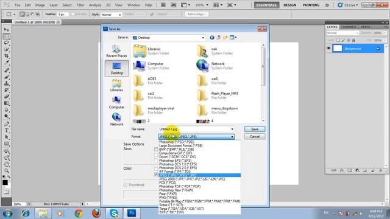Click the Refine Edge button
Viewport: 390px width, 219px height.
[196, 14]
